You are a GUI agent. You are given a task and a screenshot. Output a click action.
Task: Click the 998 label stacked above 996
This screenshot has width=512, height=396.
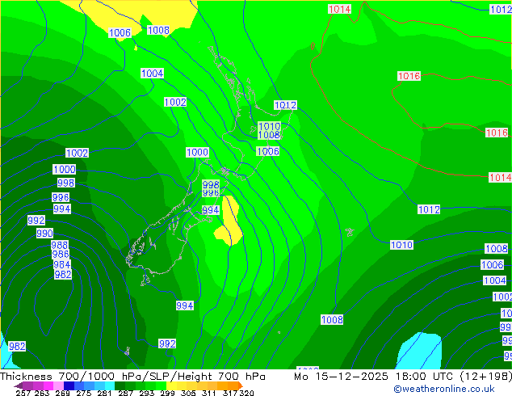coord(211,184)
